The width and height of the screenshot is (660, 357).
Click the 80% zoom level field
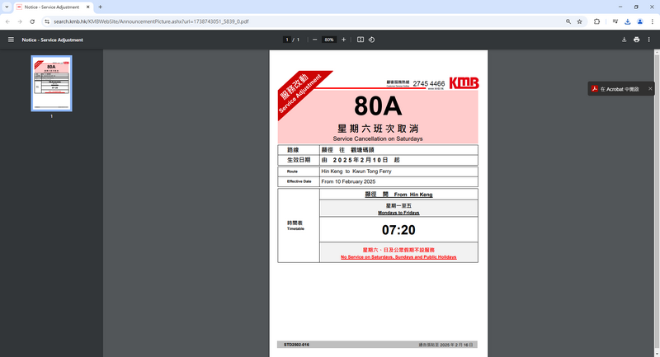329,40
